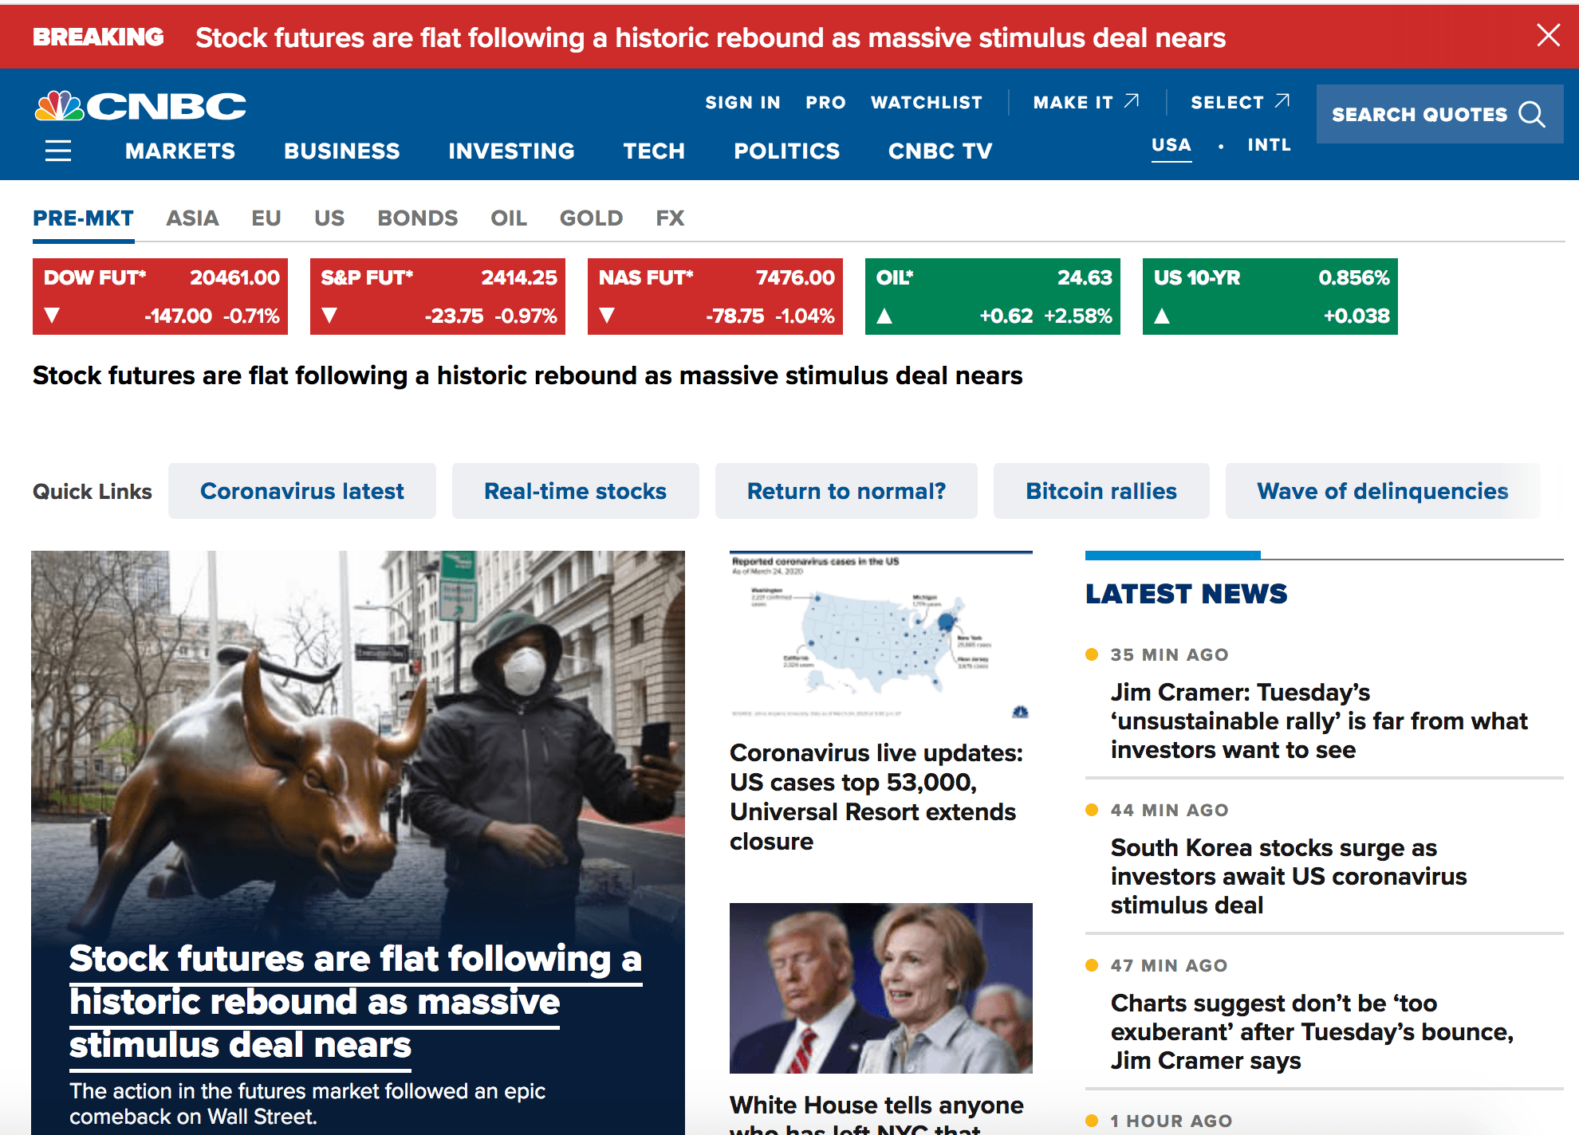1579x1135 pixels.
Task: Click the Oil up-arrow quote tile
Action: [992, 297]
